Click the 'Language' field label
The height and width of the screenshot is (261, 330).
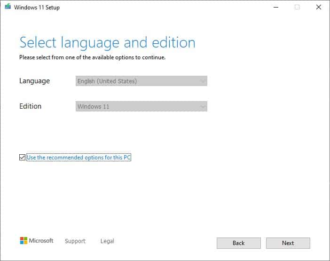point(34,81)
